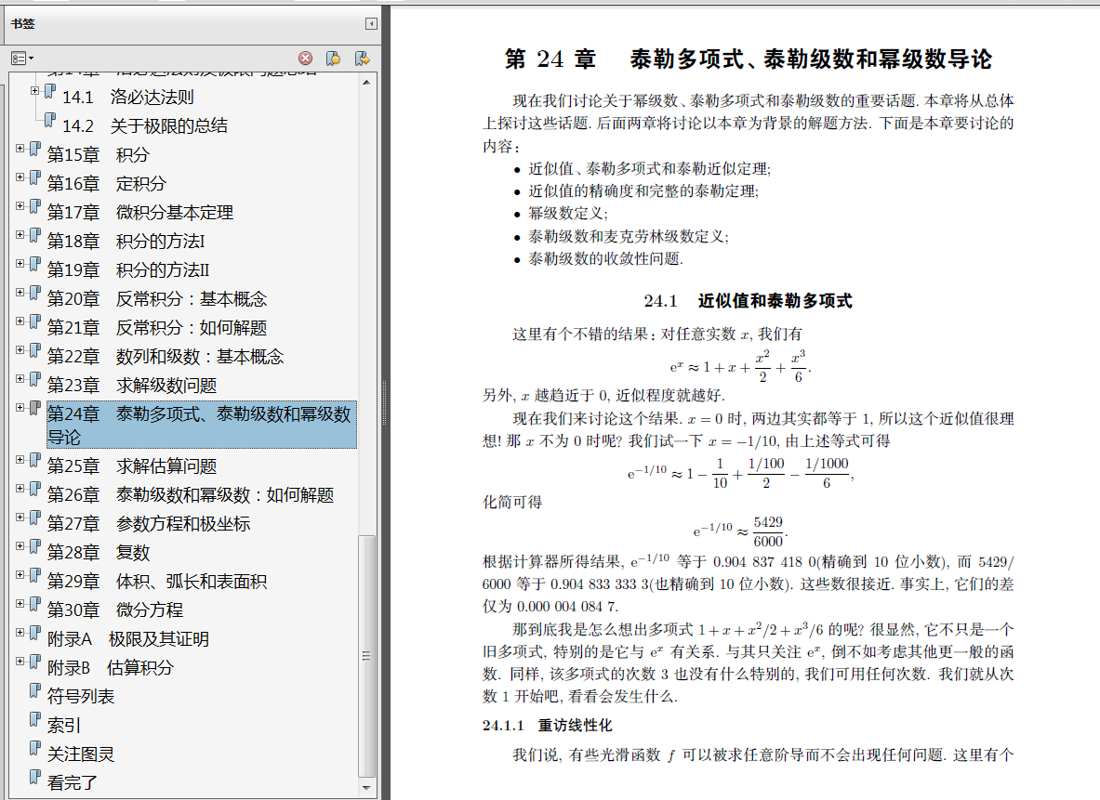Click the red delete bookmark icon
The height and width of the screenshot is (800, 1100).
tap(305, 59)
